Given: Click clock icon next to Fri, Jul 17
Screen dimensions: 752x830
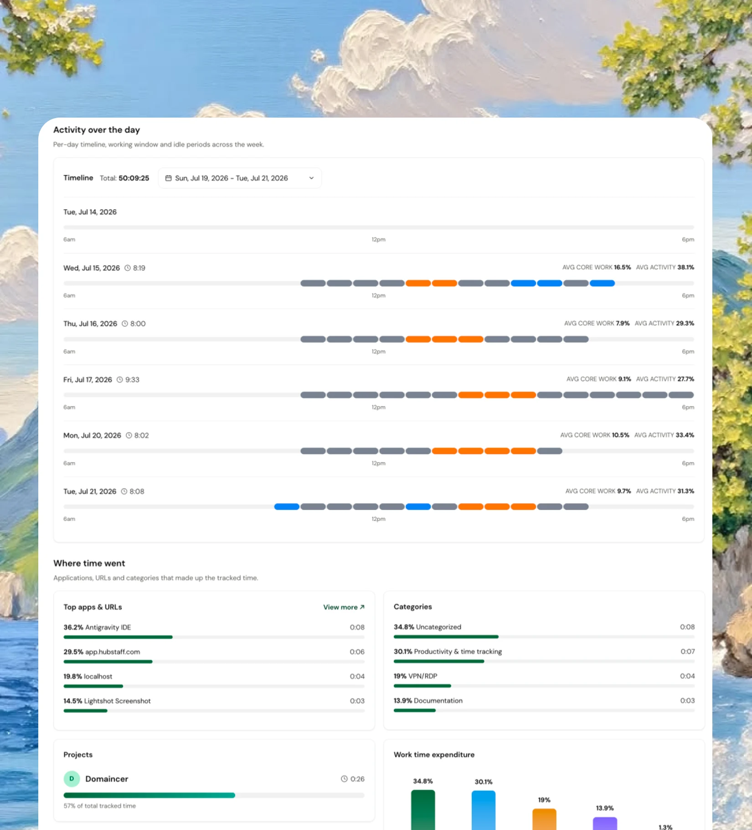Looking at the screenshot, I should click(120, 380).
